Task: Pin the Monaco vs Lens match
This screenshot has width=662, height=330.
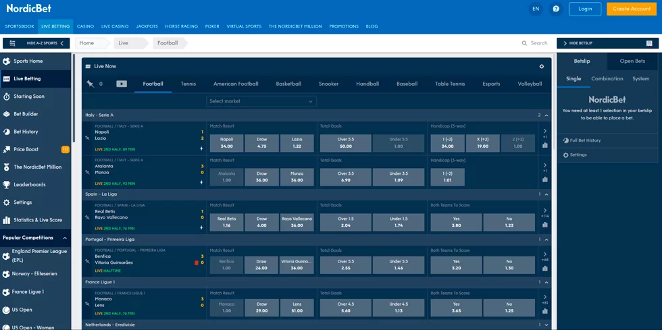Action: [x=87, y=304]
